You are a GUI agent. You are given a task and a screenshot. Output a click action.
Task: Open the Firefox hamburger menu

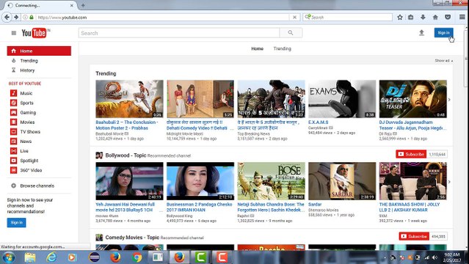pos(462,18)
